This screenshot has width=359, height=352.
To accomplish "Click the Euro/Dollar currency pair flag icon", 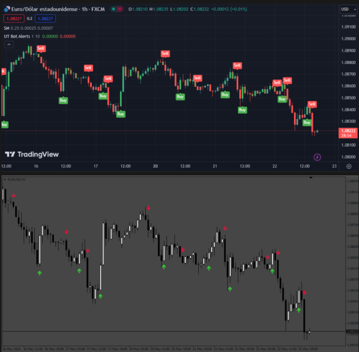I will pos(7,9).
